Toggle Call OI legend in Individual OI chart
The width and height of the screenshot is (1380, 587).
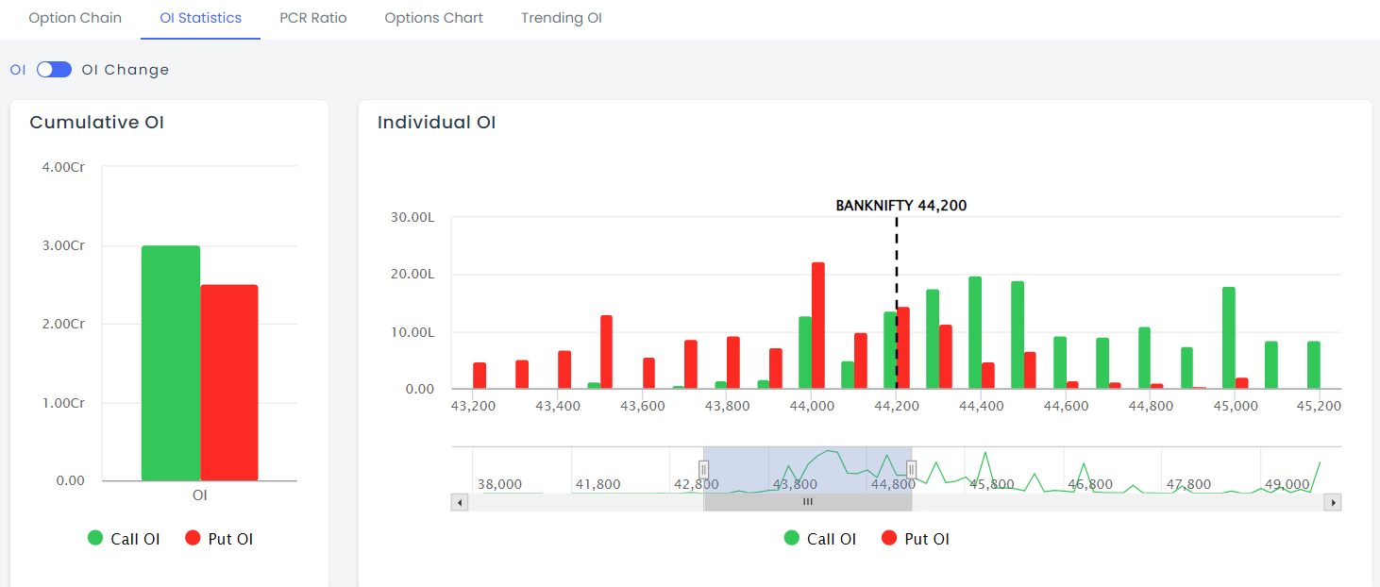(820, 539)
